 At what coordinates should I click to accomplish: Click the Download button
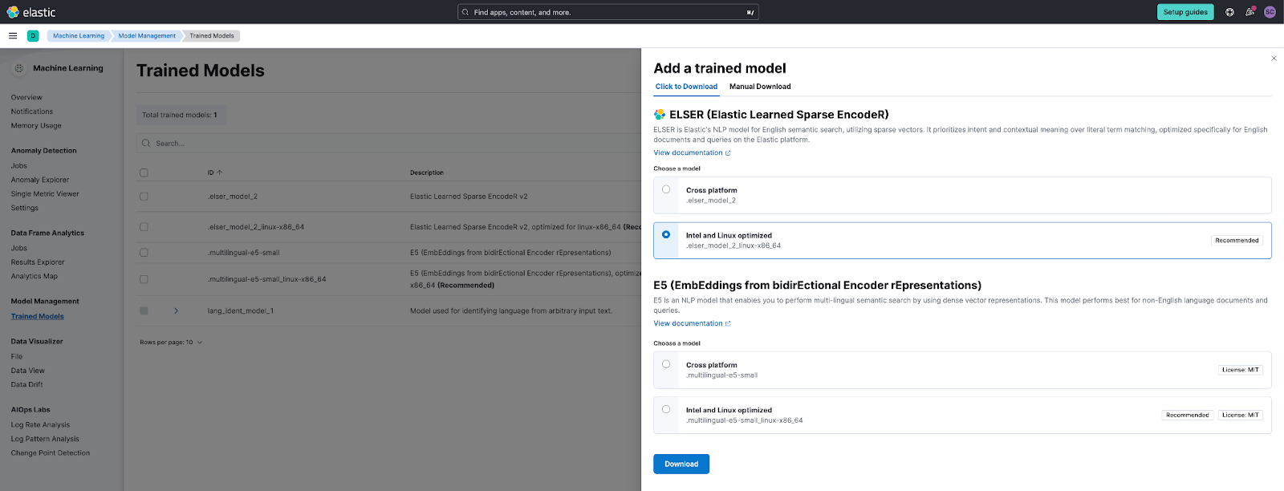681,464
